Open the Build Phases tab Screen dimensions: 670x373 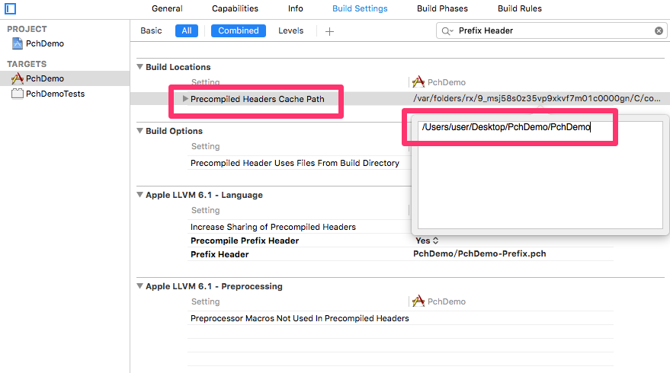tap(442, 8)
